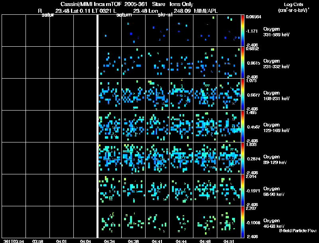
Task: Open the 129-169 keV image panel at 04:44
Action: pos(181,126)
